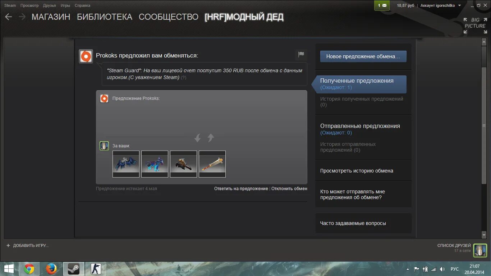Switch the input language РУС

455,269
